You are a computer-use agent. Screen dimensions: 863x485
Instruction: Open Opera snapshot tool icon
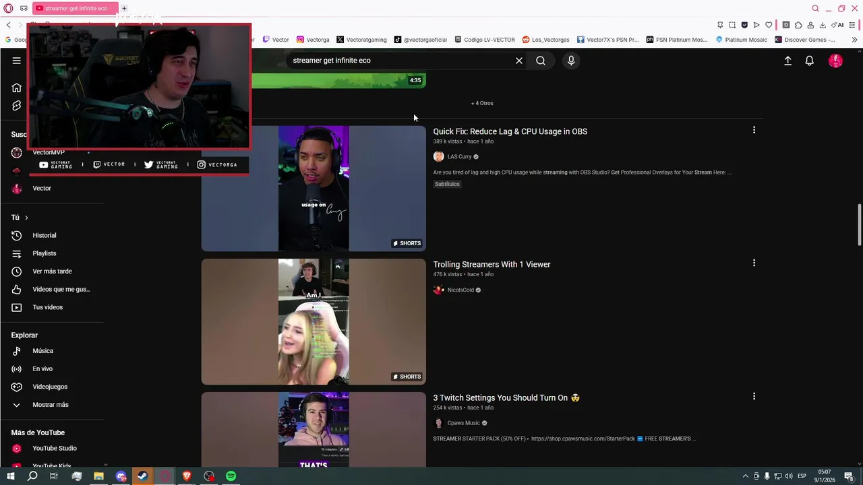[732, 25]
